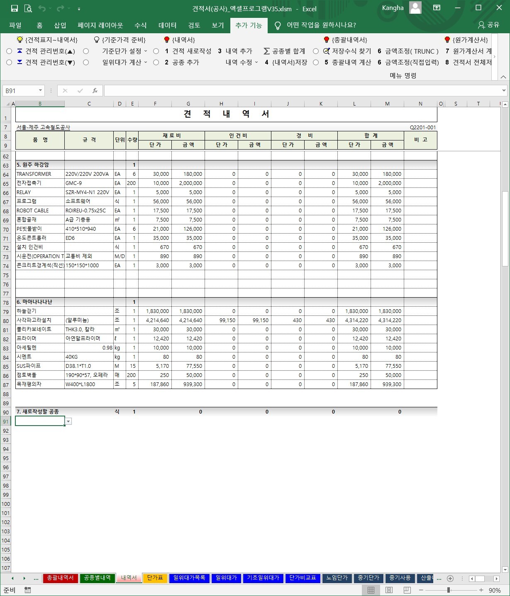Click the 공유 share button
The height and width of the screenshot is (596, 510).
[488, 25]
